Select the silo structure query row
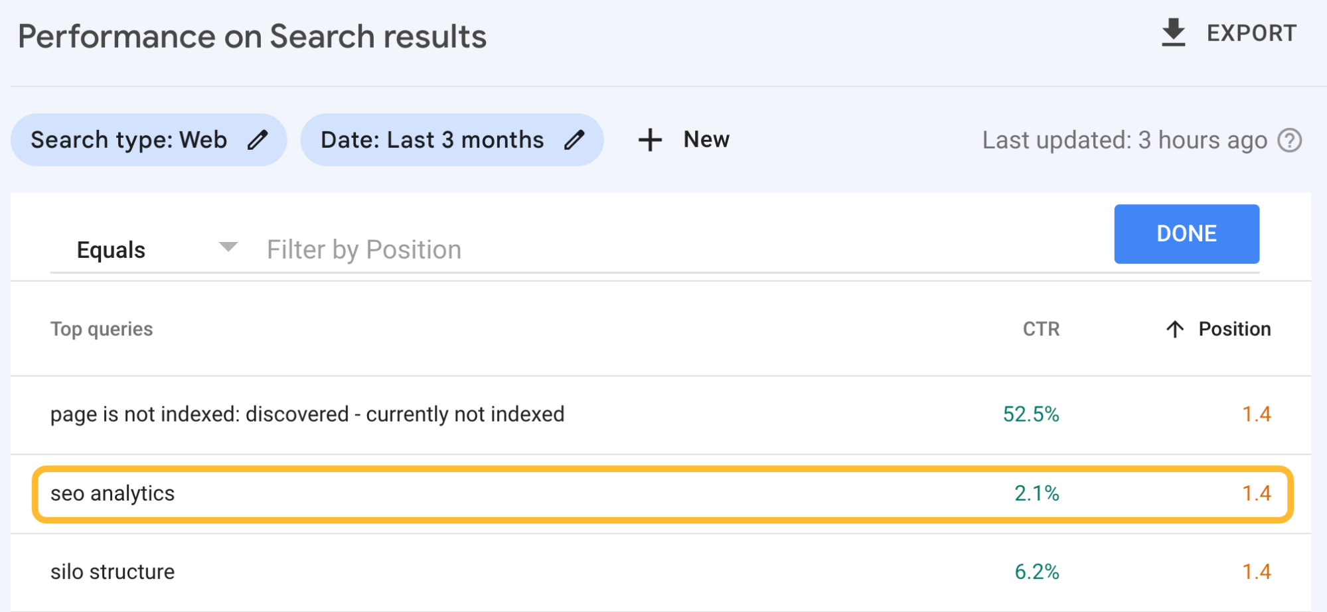Image resolution: width=1327 pixels, height=612 pixels. point(113,572)
